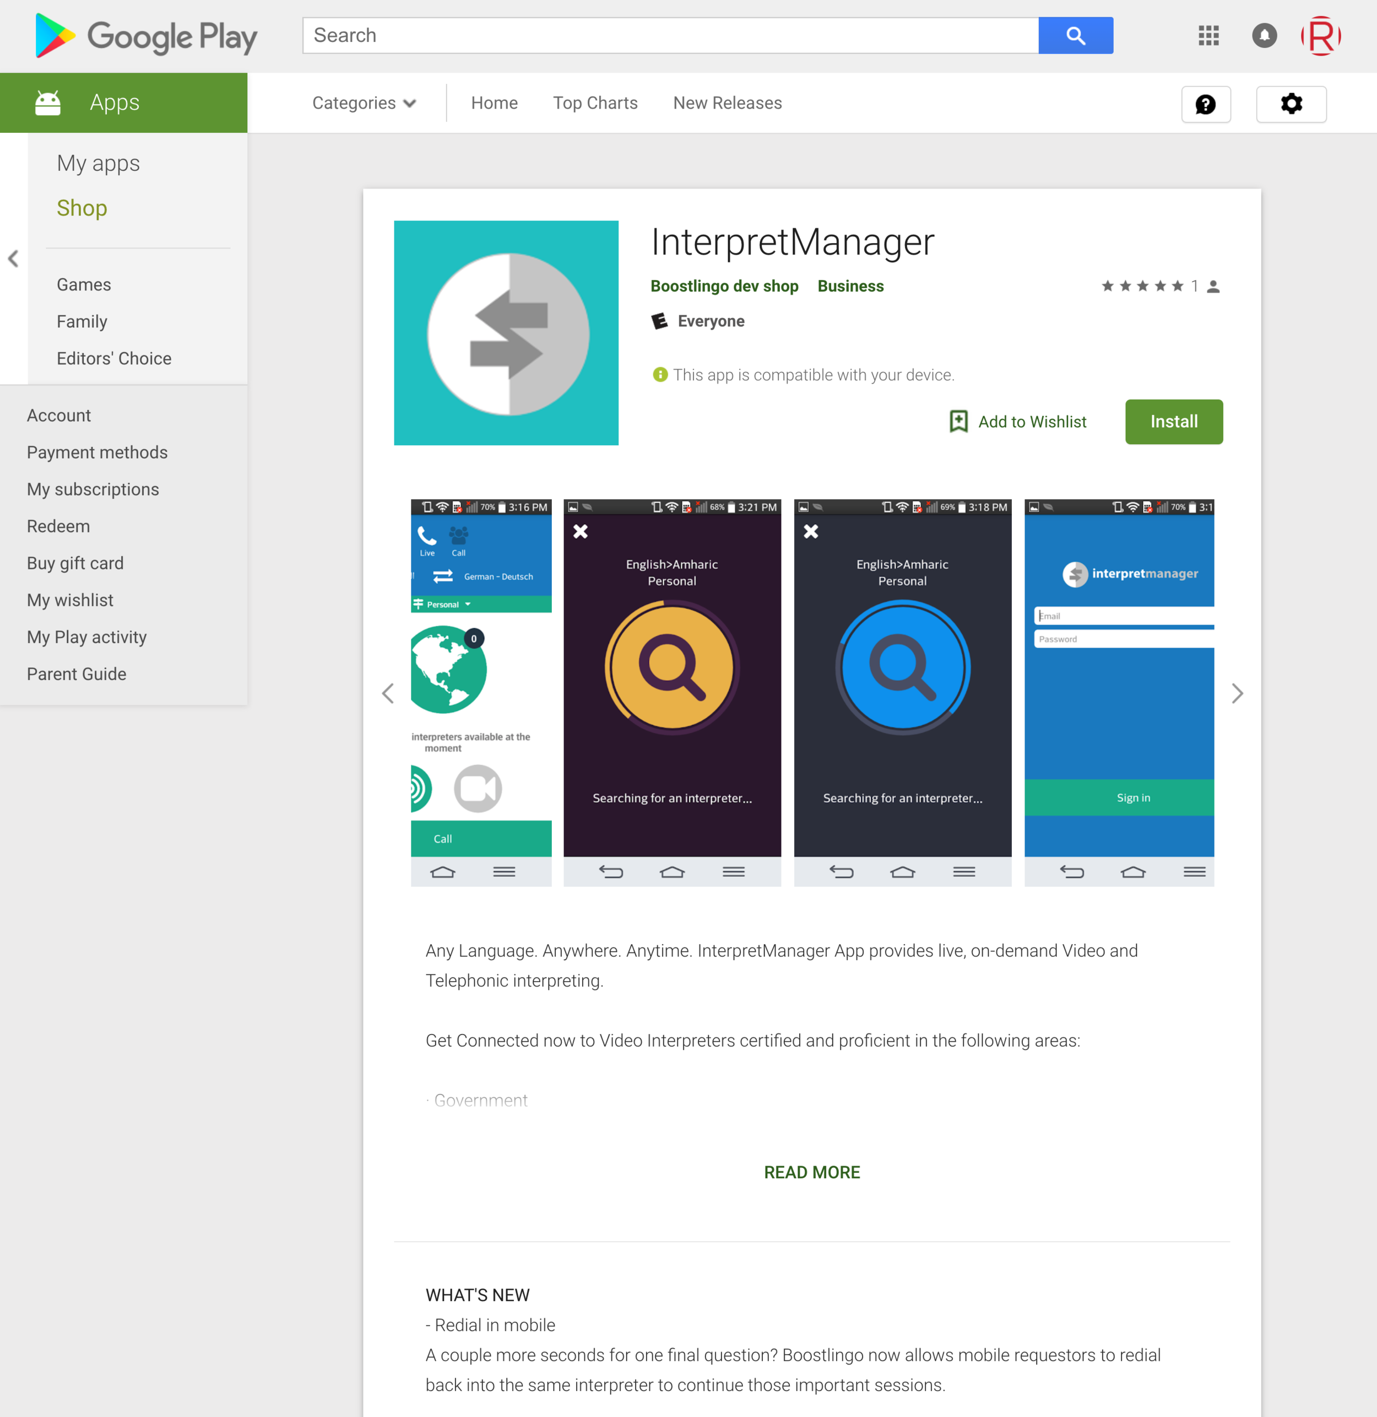
Task: Show previous screenshots with left arrow
Action: tap(388, 693)
